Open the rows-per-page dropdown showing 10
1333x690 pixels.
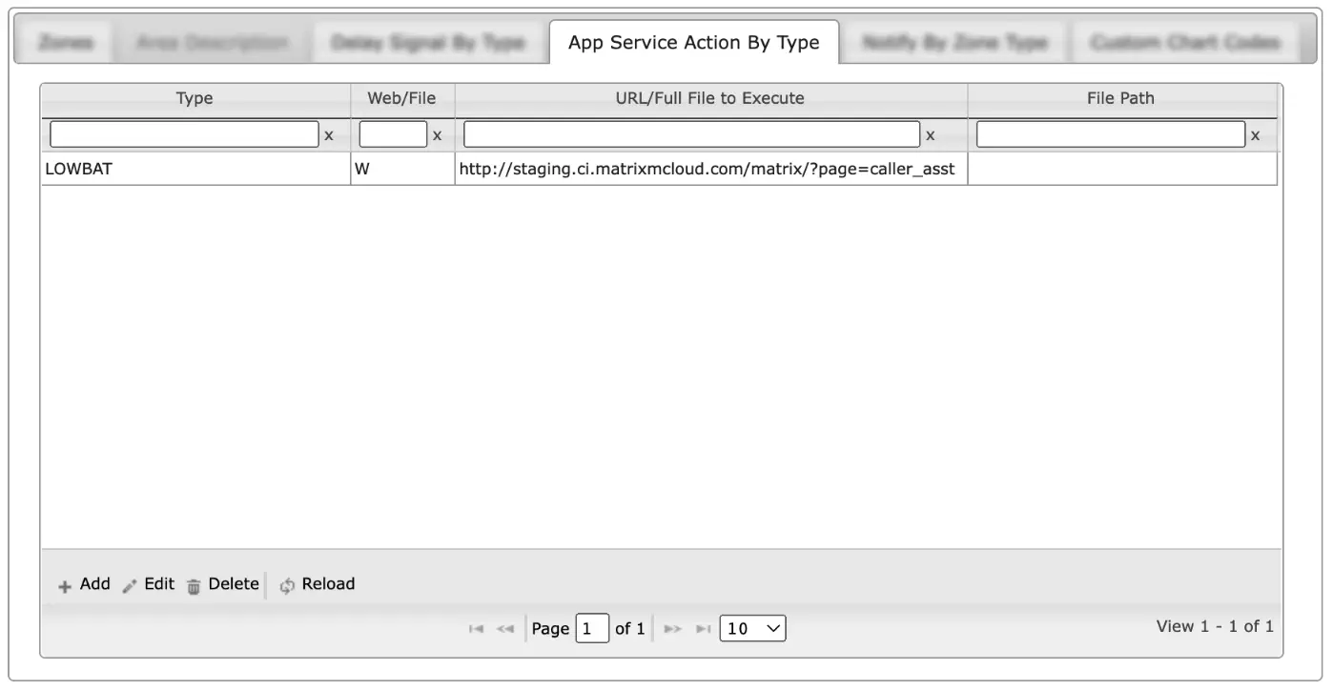753,629
